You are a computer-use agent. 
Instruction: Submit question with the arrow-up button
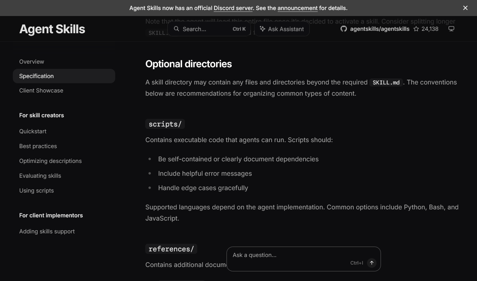pos(371,263)
